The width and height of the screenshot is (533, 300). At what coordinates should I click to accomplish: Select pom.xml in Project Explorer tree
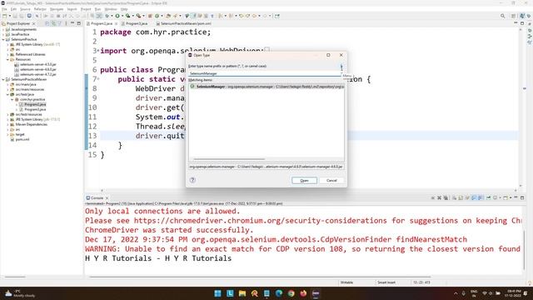tap(22, 139)
